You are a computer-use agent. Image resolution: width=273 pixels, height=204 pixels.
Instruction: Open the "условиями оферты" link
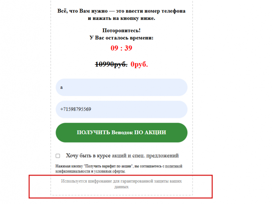coord(110,171)
